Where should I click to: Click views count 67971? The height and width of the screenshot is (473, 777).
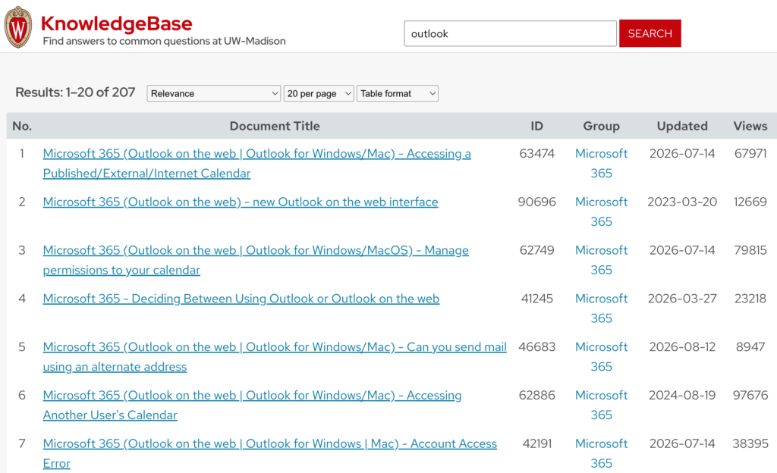[x=750, y=154]
